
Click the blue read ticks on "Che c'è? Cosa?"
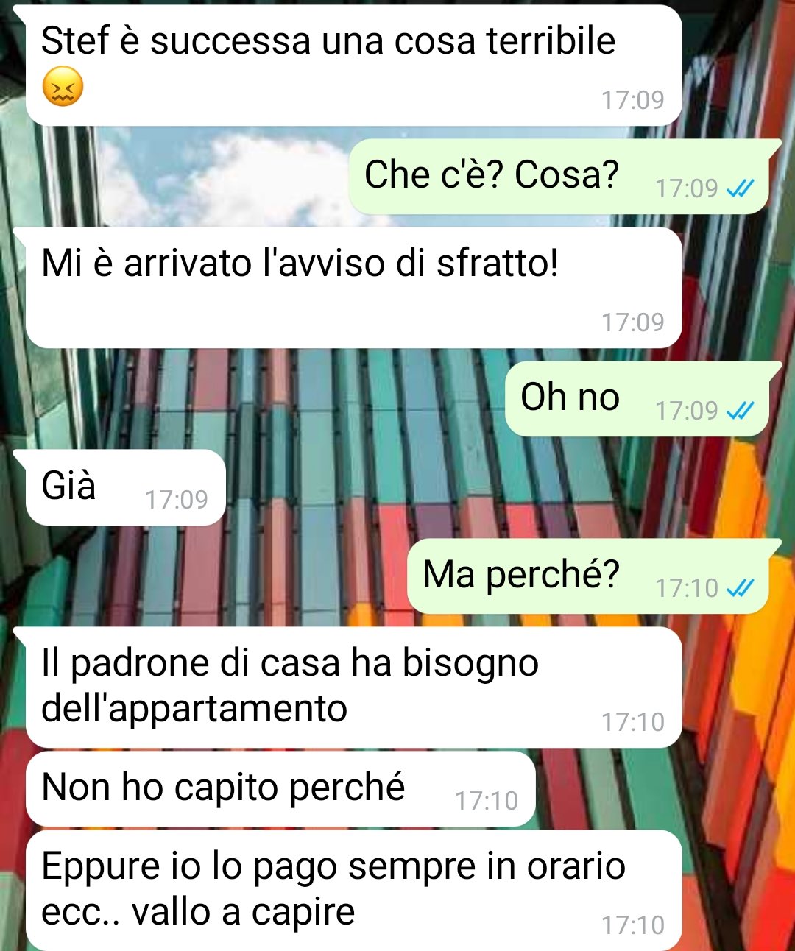pyautogui.click(x=740, y=189)
